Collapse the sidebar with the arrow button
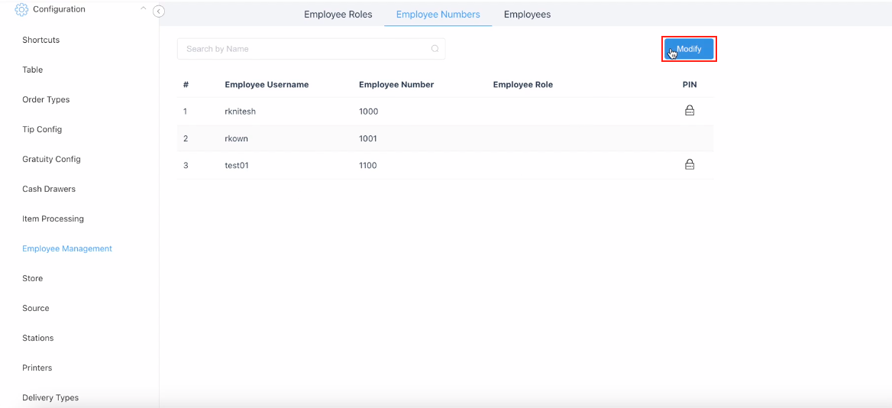This screenshot has height=408, width=892. (x=159, y=11)
